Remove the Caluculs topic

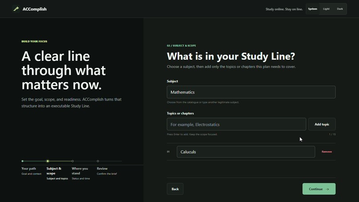(327, 152)
